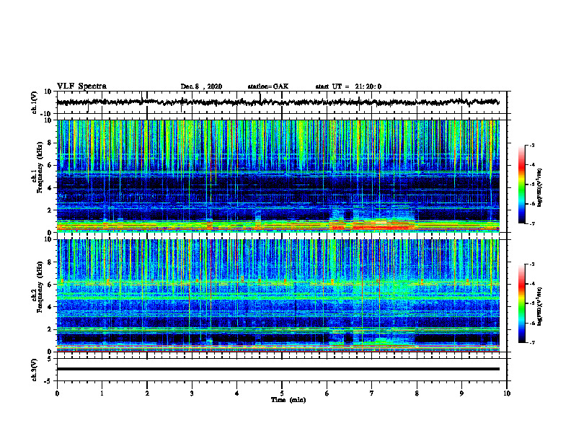The width and height of the screenshot is (571, 441).
Task: Click the ch.3 flat black voltage trace
Action: pos(278,369)
